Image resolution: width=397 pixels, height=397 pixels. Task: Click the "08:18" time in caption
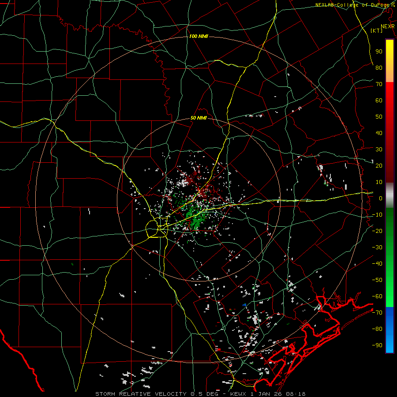point(296,394)
